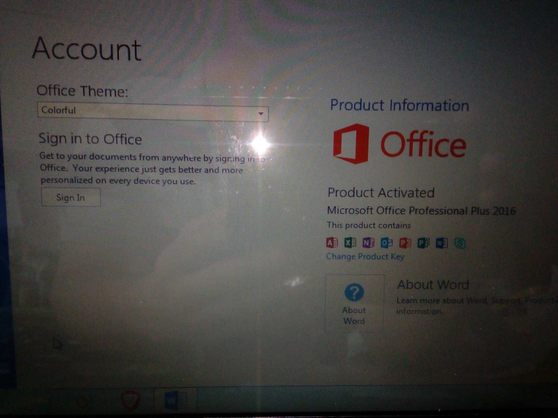The image size is (558, 418).
Task: Select the Word icon in the taskbar
Action: point(176,401)
